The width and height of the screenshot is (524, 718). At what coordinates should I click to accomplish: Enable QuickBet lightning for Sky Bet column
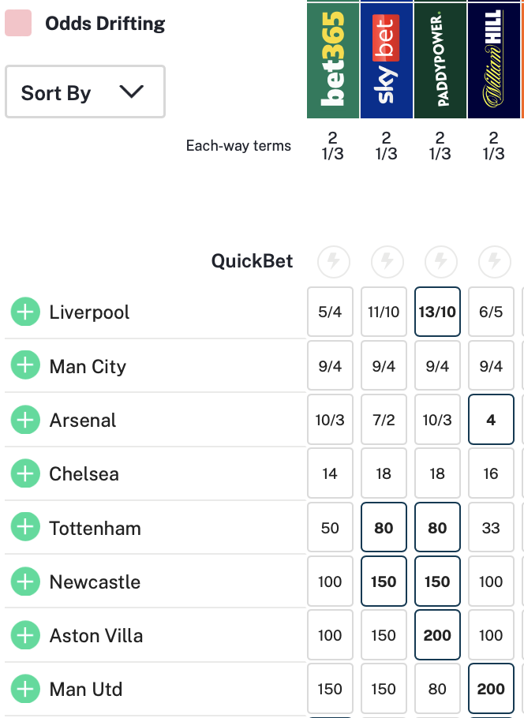click(387, 261)
